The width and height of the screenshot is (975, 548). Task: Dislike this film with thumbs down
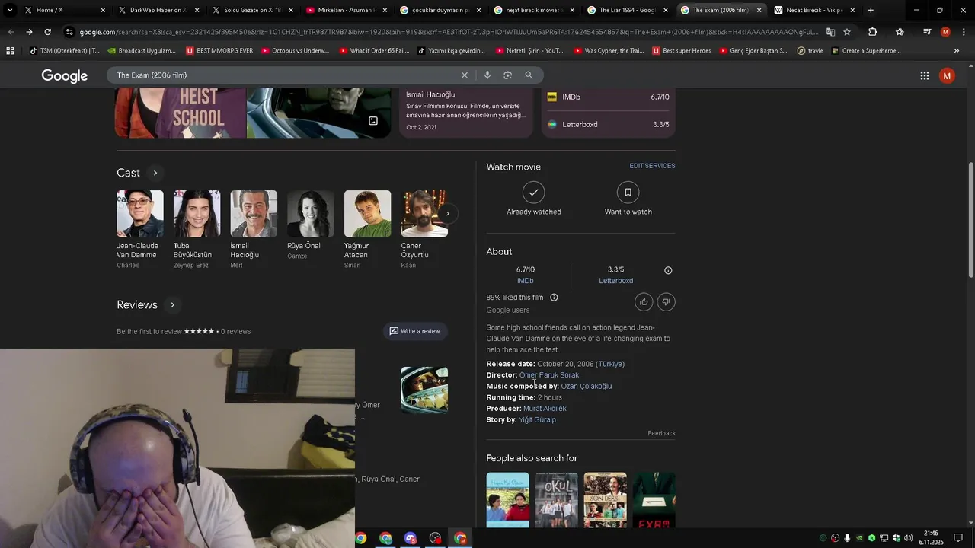coord(666,302)
